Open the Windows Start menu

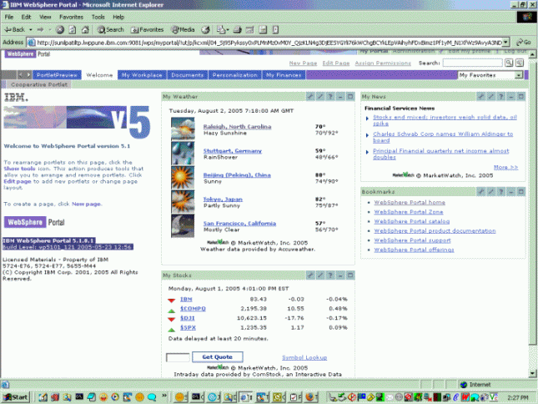(15, 396)
